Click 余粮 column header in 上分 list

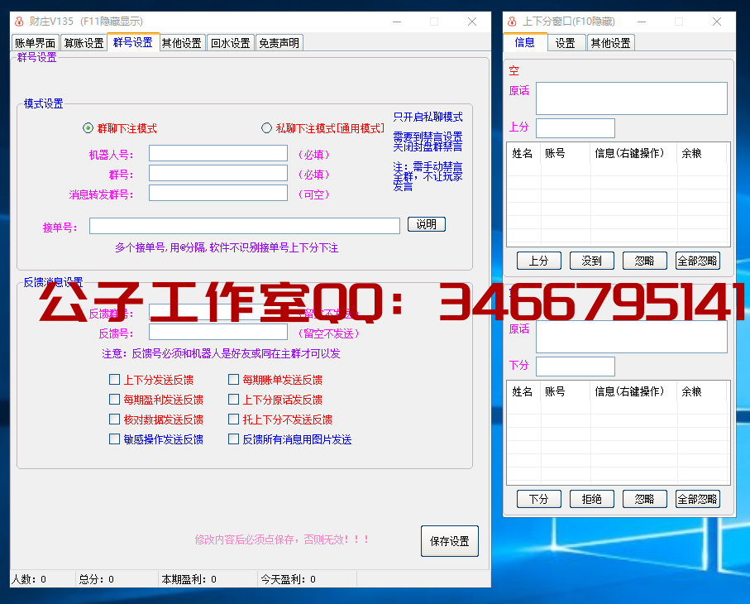702,153
